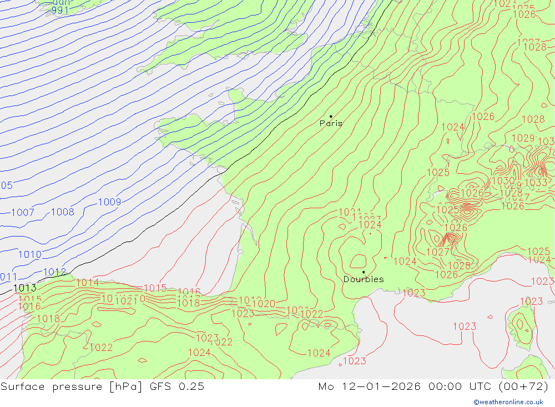The height and width of the screenshot is (407, 555).
Task: Click the '(00+72)' forecast offset text
Action: pos(523,386)
